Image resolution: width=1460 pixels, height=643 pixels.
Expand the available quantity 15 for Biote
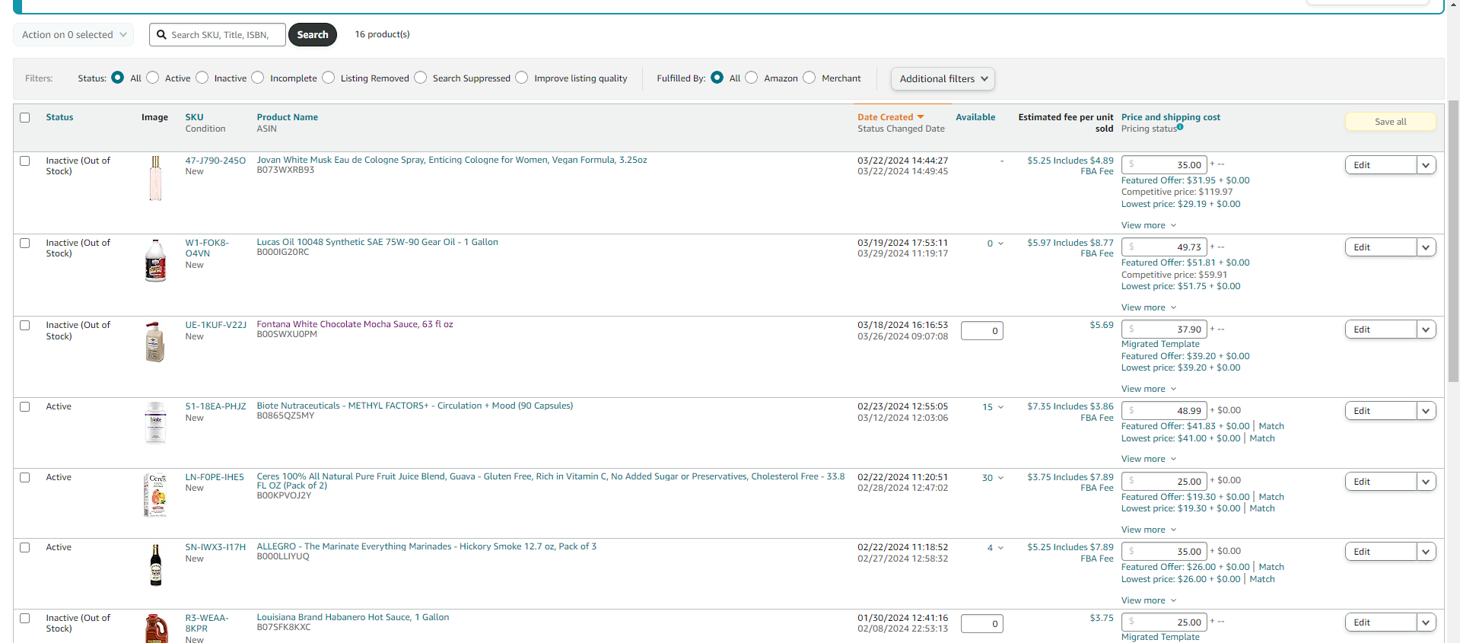(993, 407)
